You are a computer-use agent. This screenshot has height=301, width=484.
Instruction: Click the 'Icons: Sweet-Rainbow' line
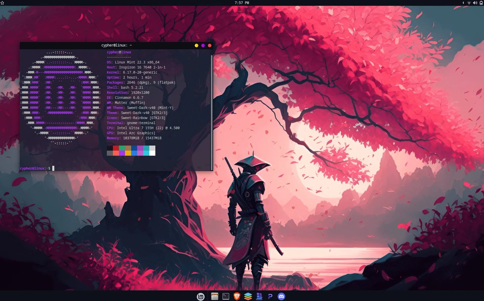(137, 117)
